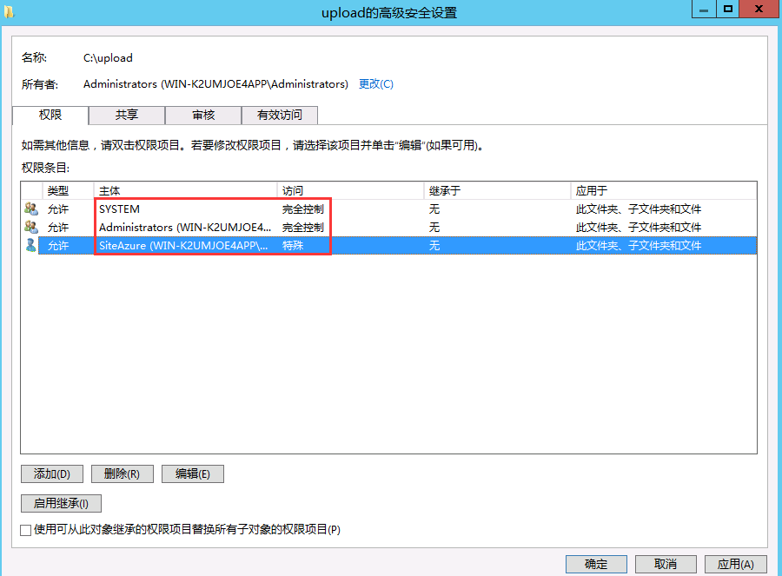Switch to the 有效访问 tab

(x=280, y=115)
